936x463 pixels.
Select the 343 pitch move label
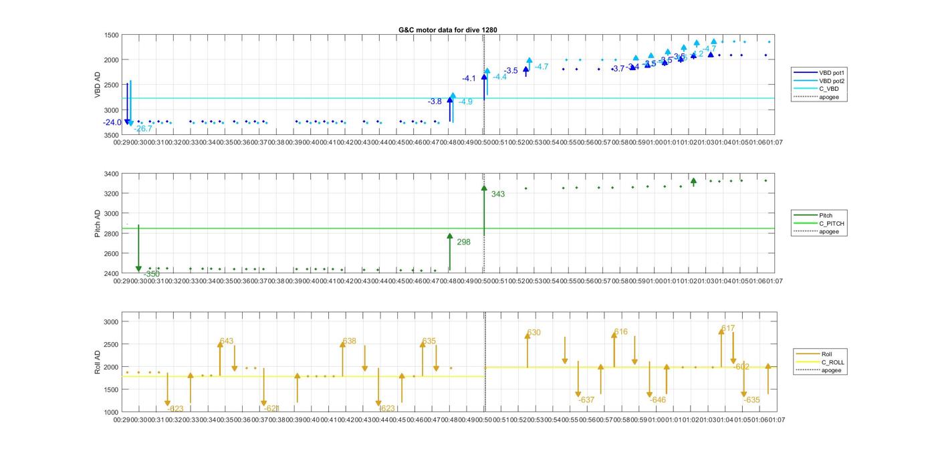click(x=498, y=194)
